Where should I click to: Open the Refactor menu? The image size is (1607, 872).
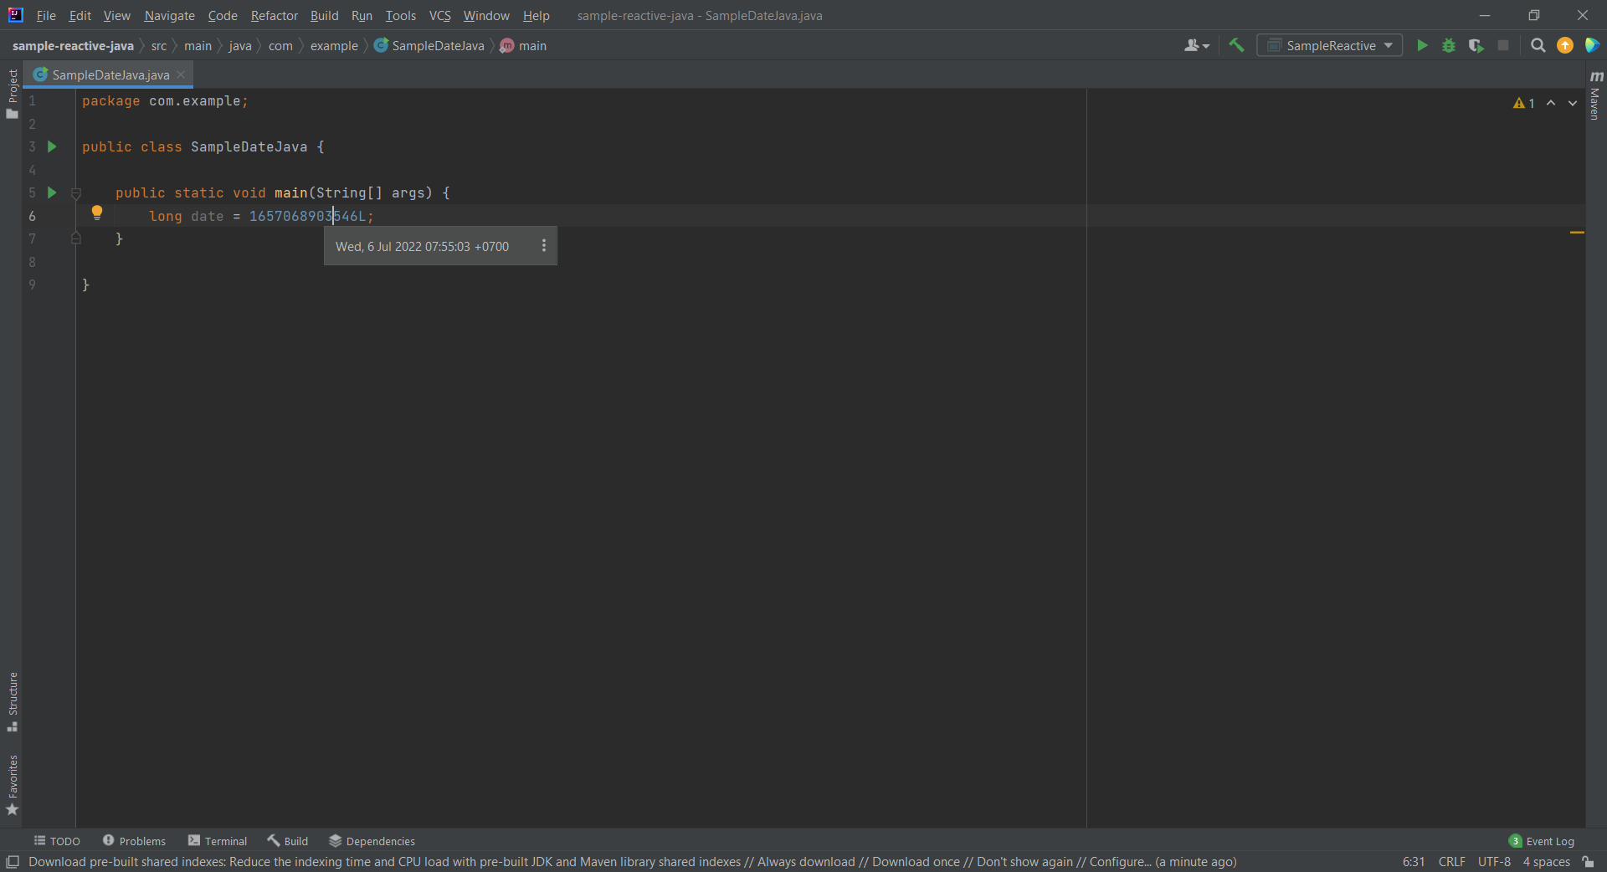275,15
